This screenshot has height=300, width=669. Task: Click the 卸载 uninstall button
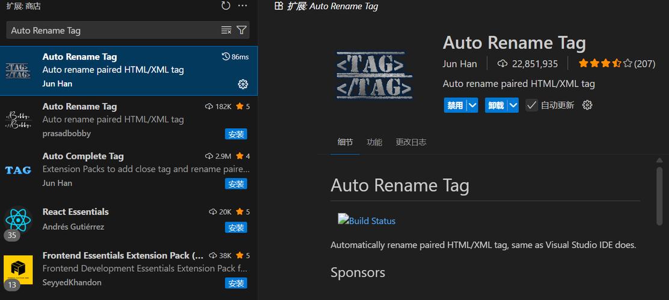tap(496, 105)
